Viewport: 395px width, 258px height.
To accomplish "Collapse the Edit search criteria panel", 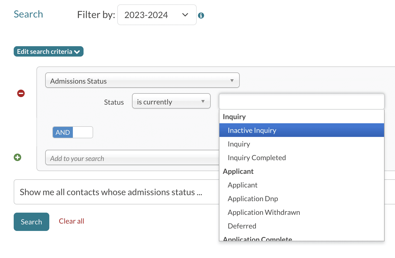I will 48,52.
